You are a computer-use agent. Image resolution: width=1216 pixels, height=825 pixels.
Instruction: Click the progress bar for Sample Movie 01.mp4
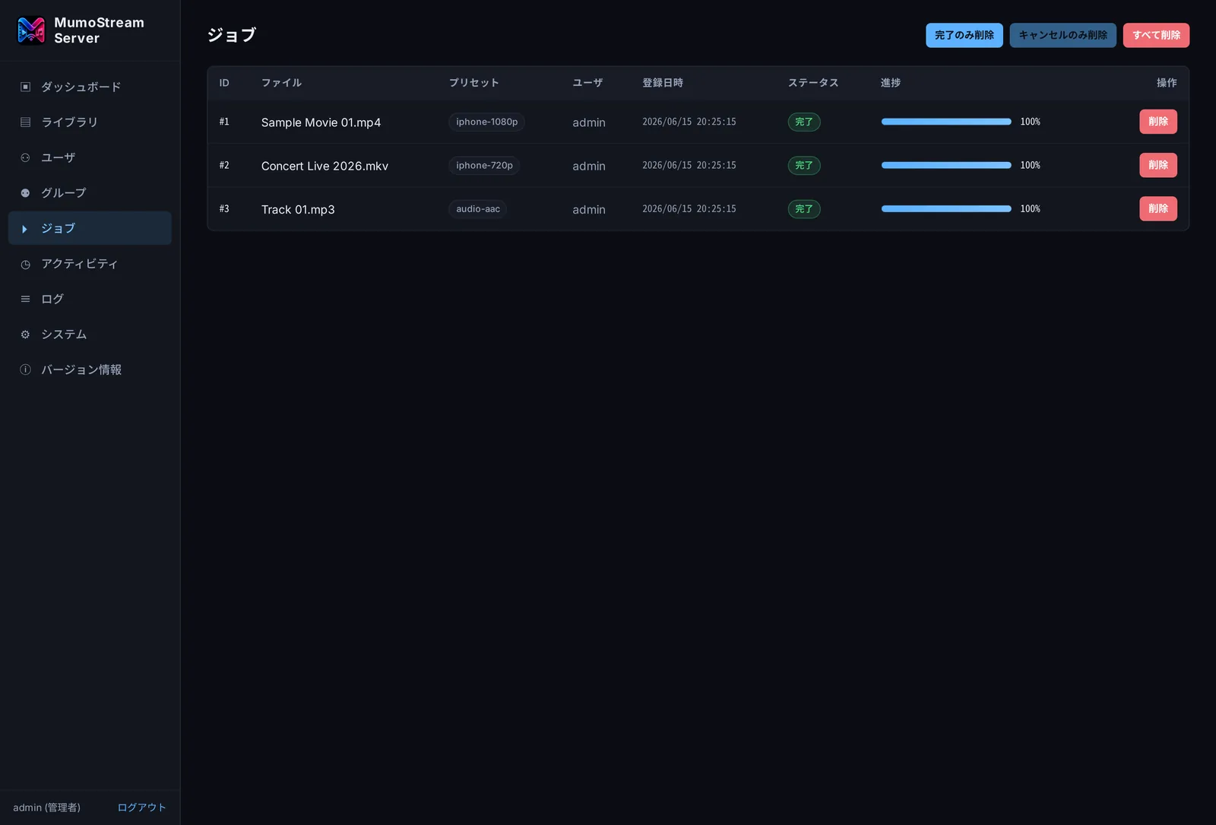coord(946,122)
